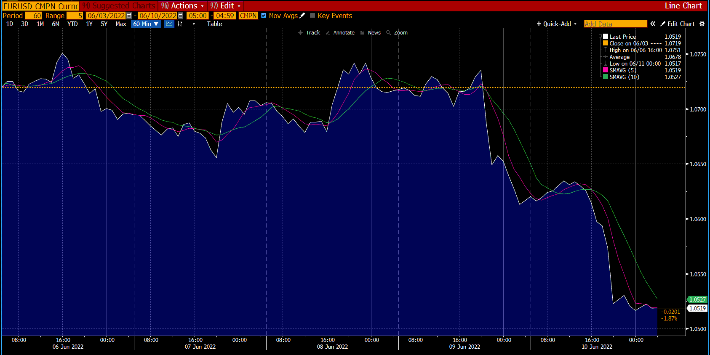Select the Max range tab
Viewport: 710px width, 355px height.
pos(121,24)
